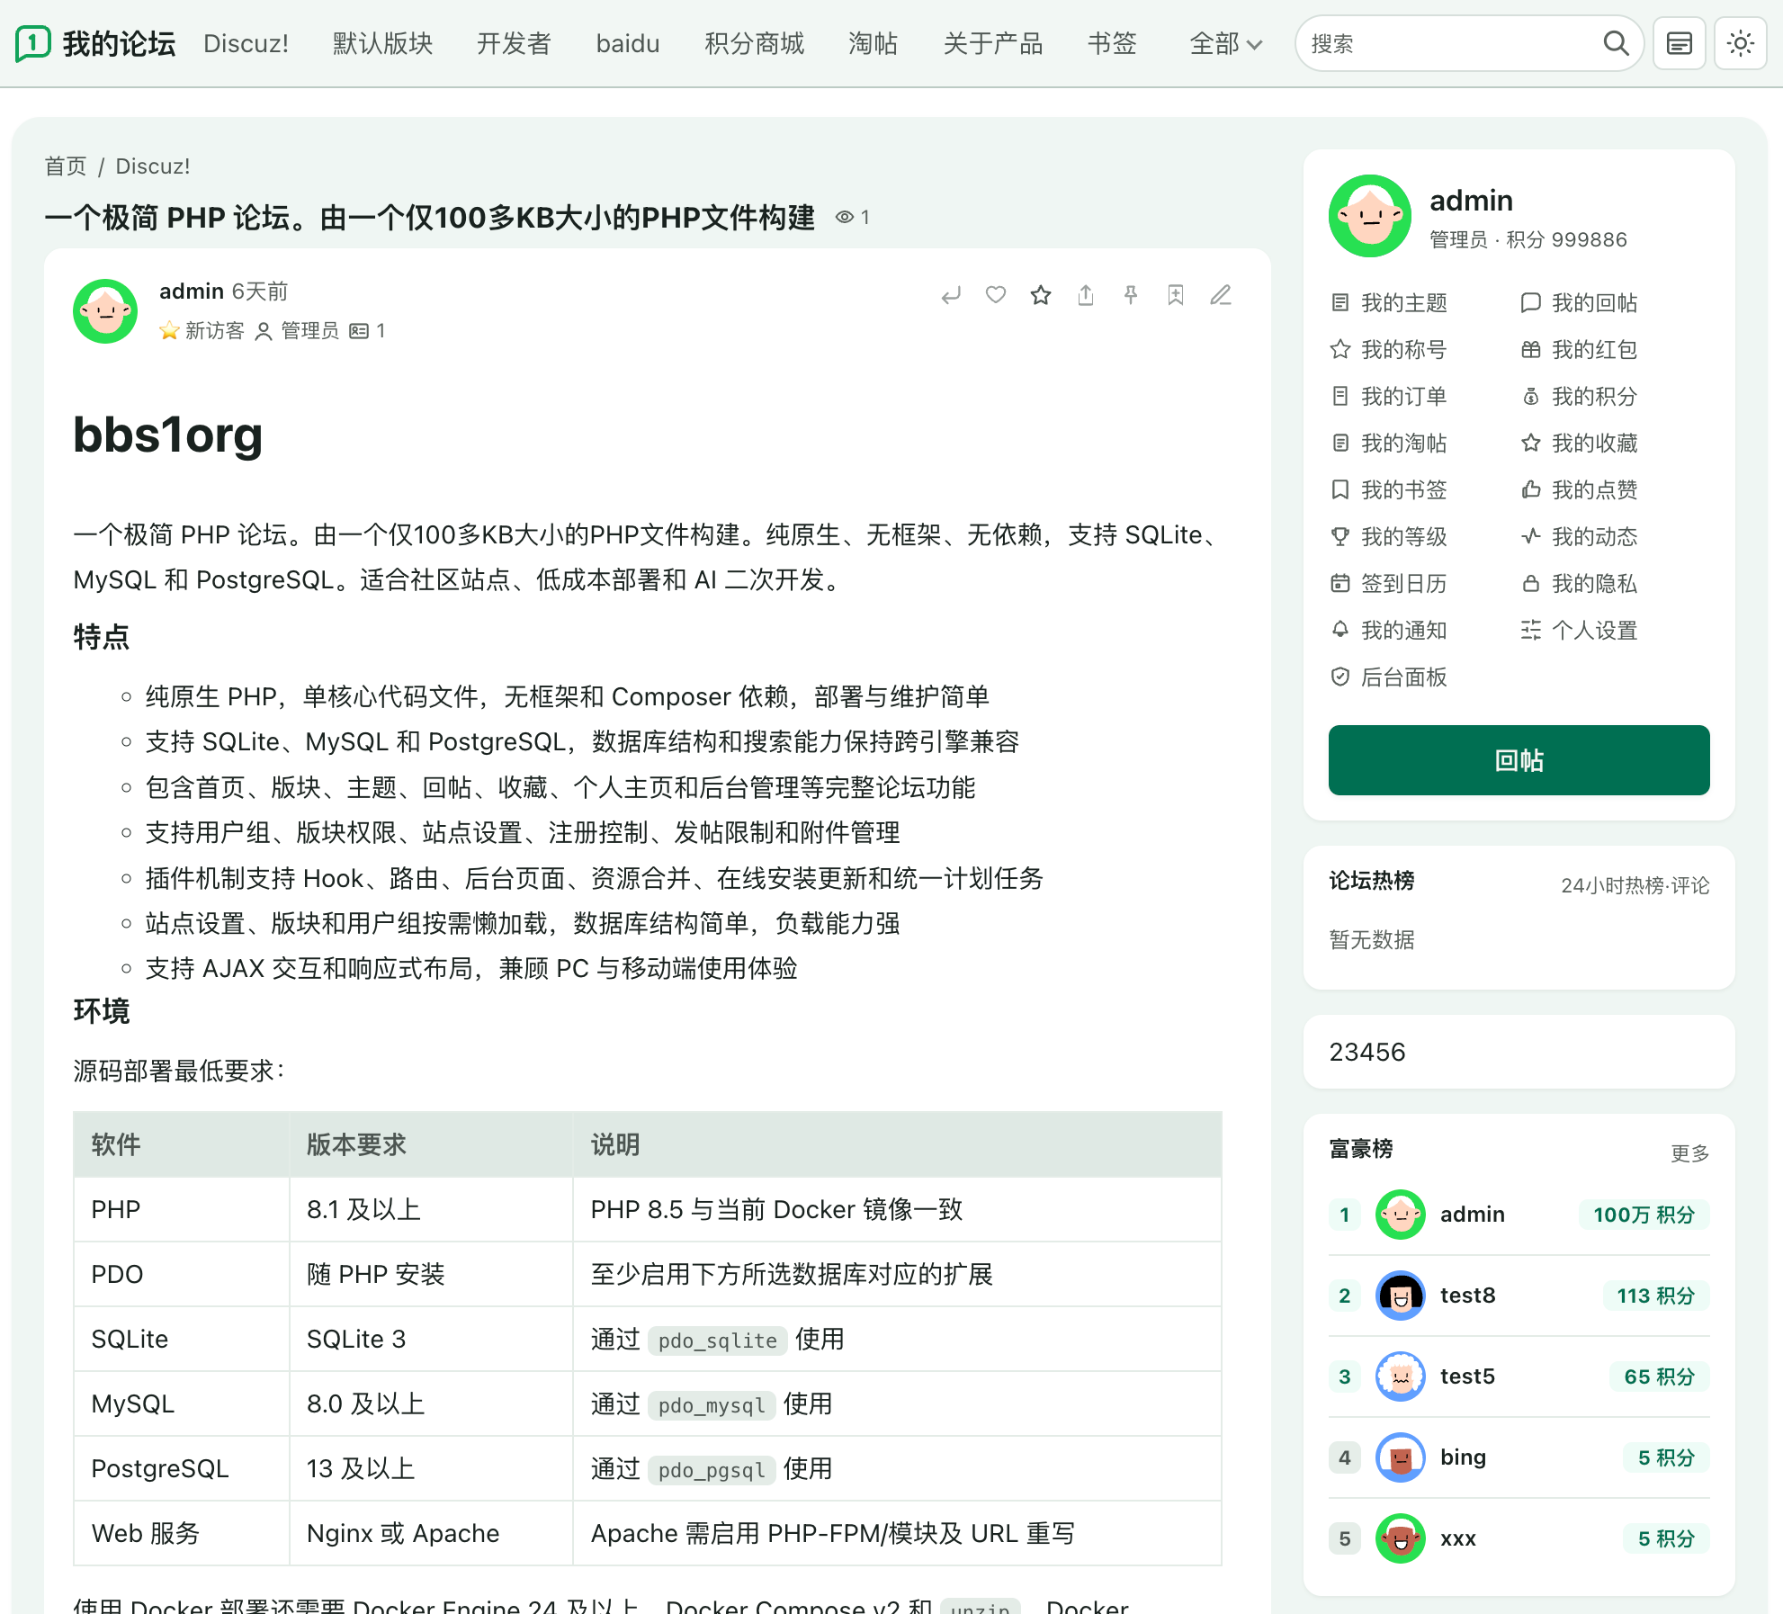Open 我的回帖 in the user panel
Screen dimensions: 1783x1614
[x=1579, y=302]
